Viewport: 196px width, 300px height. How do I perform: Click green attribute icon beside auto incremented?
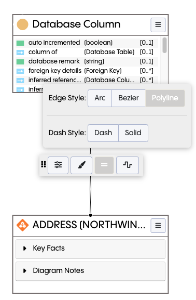20,43
